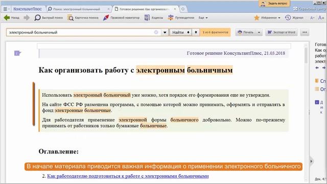Open the main hamburger menu

point(6,9)
